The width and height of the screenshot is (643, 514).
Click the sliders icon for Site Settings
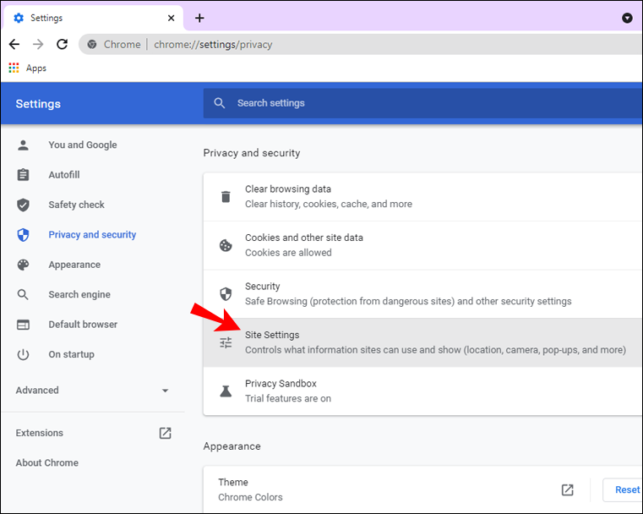[226, 342]
